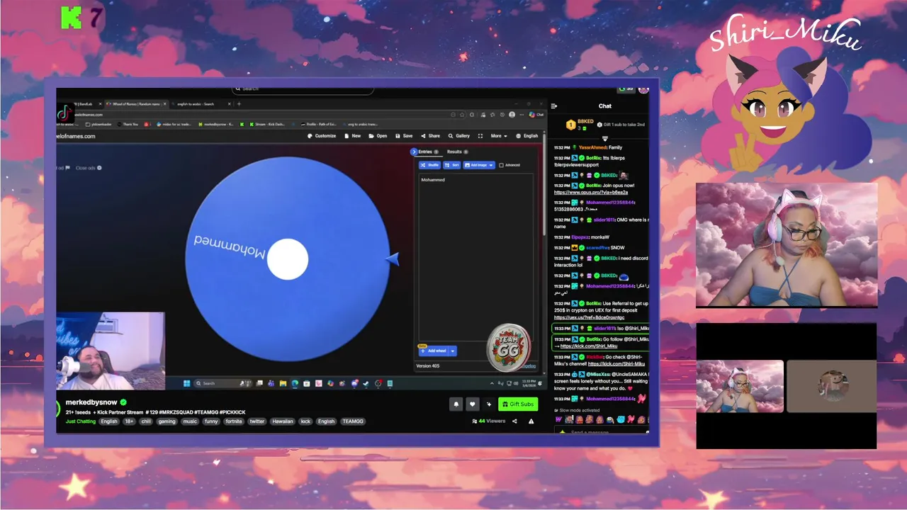Click the chat message input field

(x=601, y=431)
